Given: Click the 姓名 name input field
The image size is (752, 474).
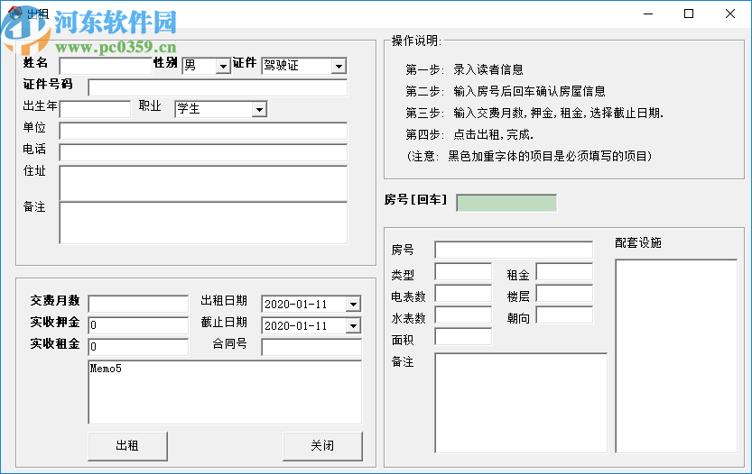Looking at the screenshot, I should 106,66.
